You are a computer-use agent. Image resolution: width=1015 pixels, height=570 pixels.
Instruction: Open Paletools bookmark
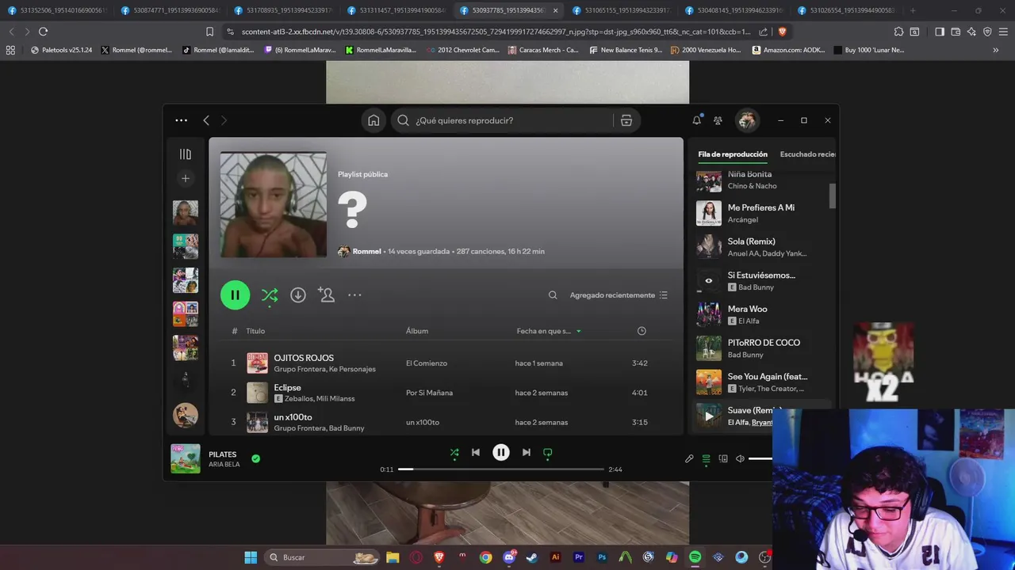coord(61,50)
